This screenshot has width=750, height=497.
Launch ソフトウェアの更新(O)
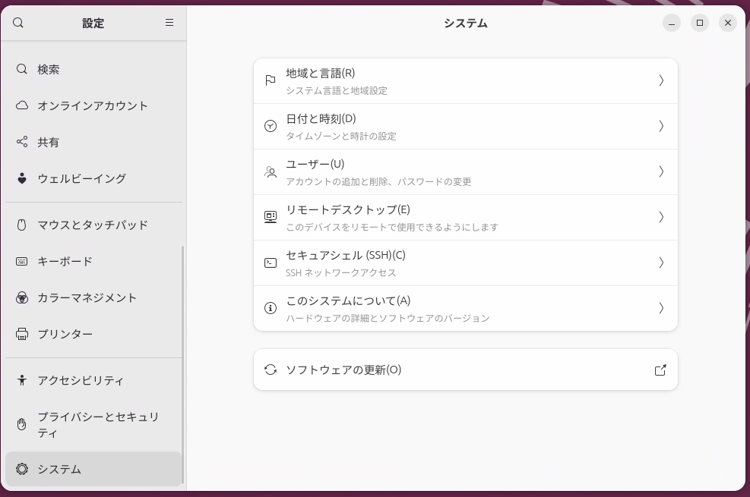(x=465, y=370)
